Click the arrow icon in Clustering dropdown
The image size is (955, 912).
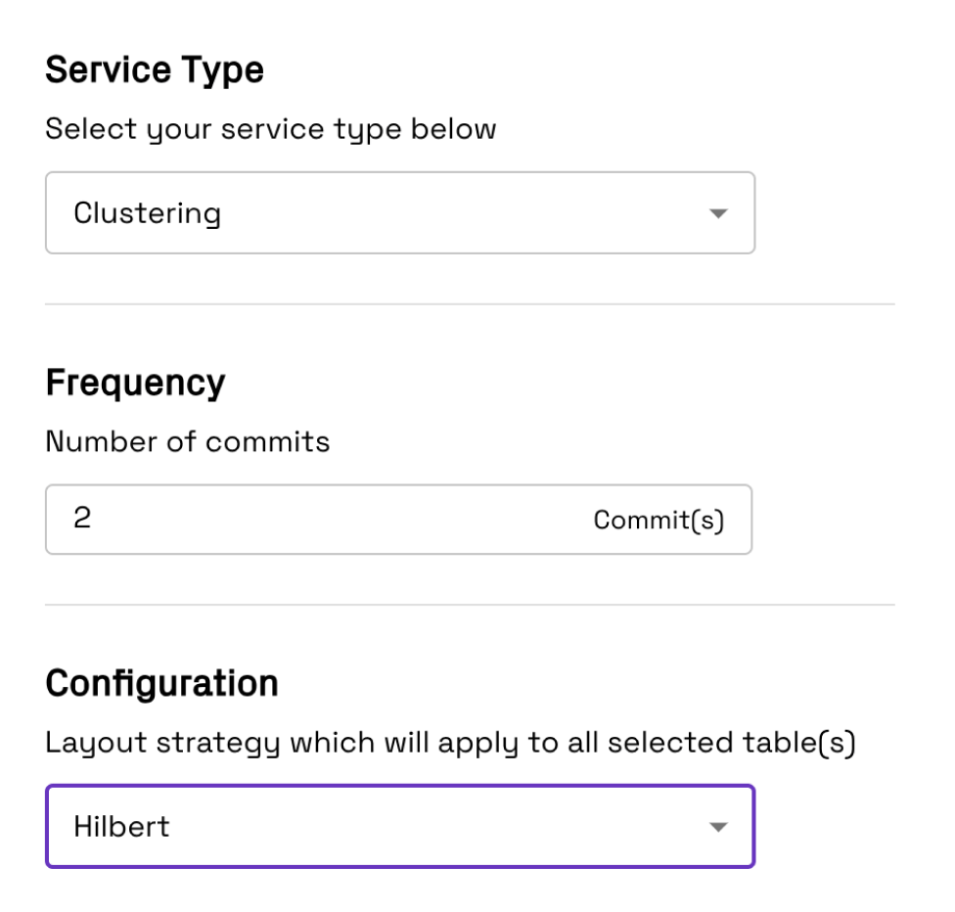point(718,214)
